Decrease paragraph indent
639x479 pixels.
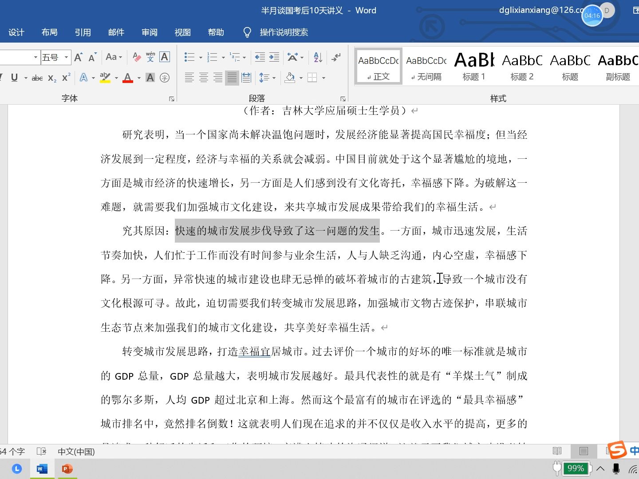pyautogui.click(x=260, y=57)
